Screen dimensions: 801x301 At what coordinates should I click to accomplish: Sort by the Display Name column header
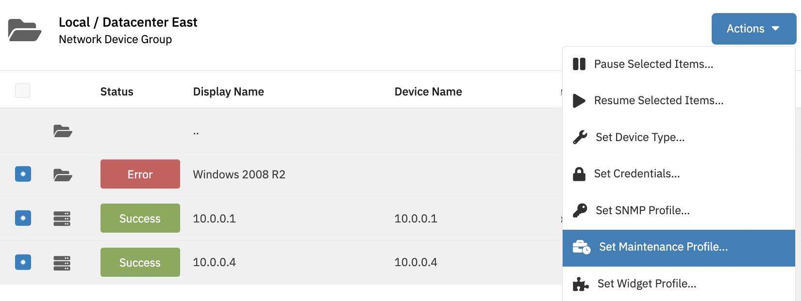pyautogui.click(x=228, y=92)
